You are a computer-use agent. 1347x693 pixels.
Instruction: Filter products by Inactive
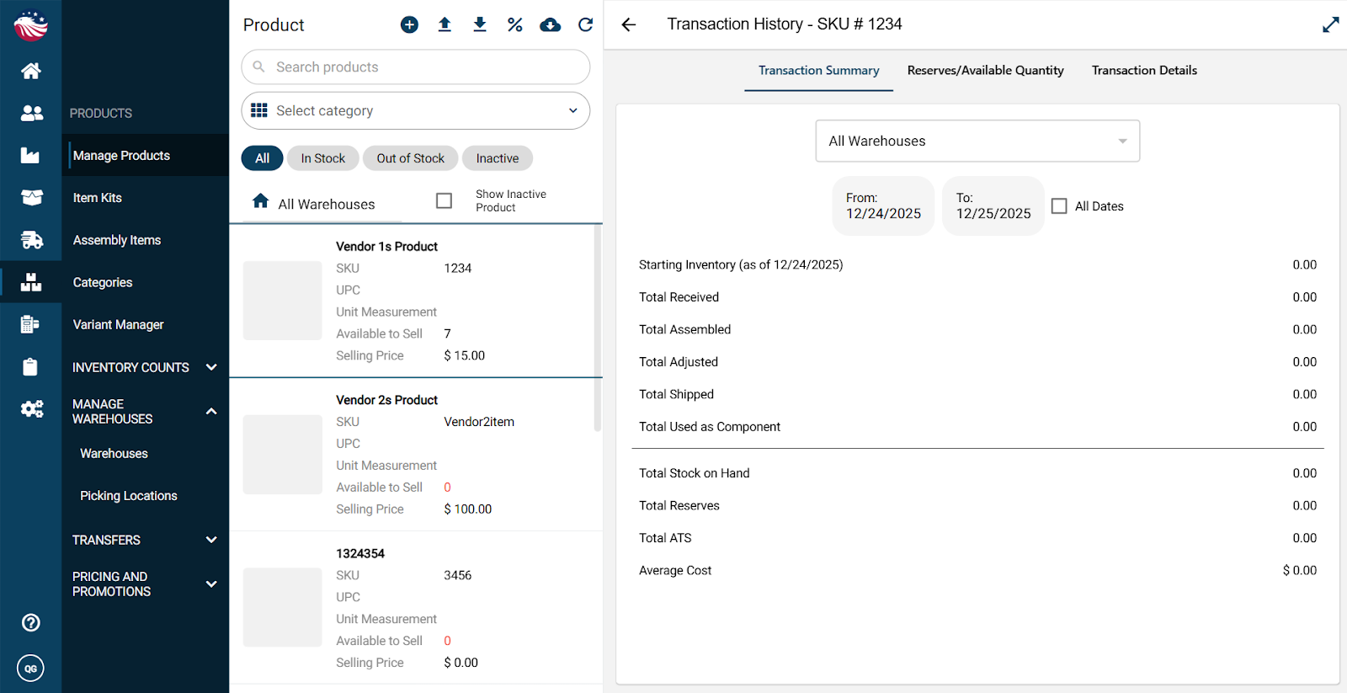click(x=498, y=158)
